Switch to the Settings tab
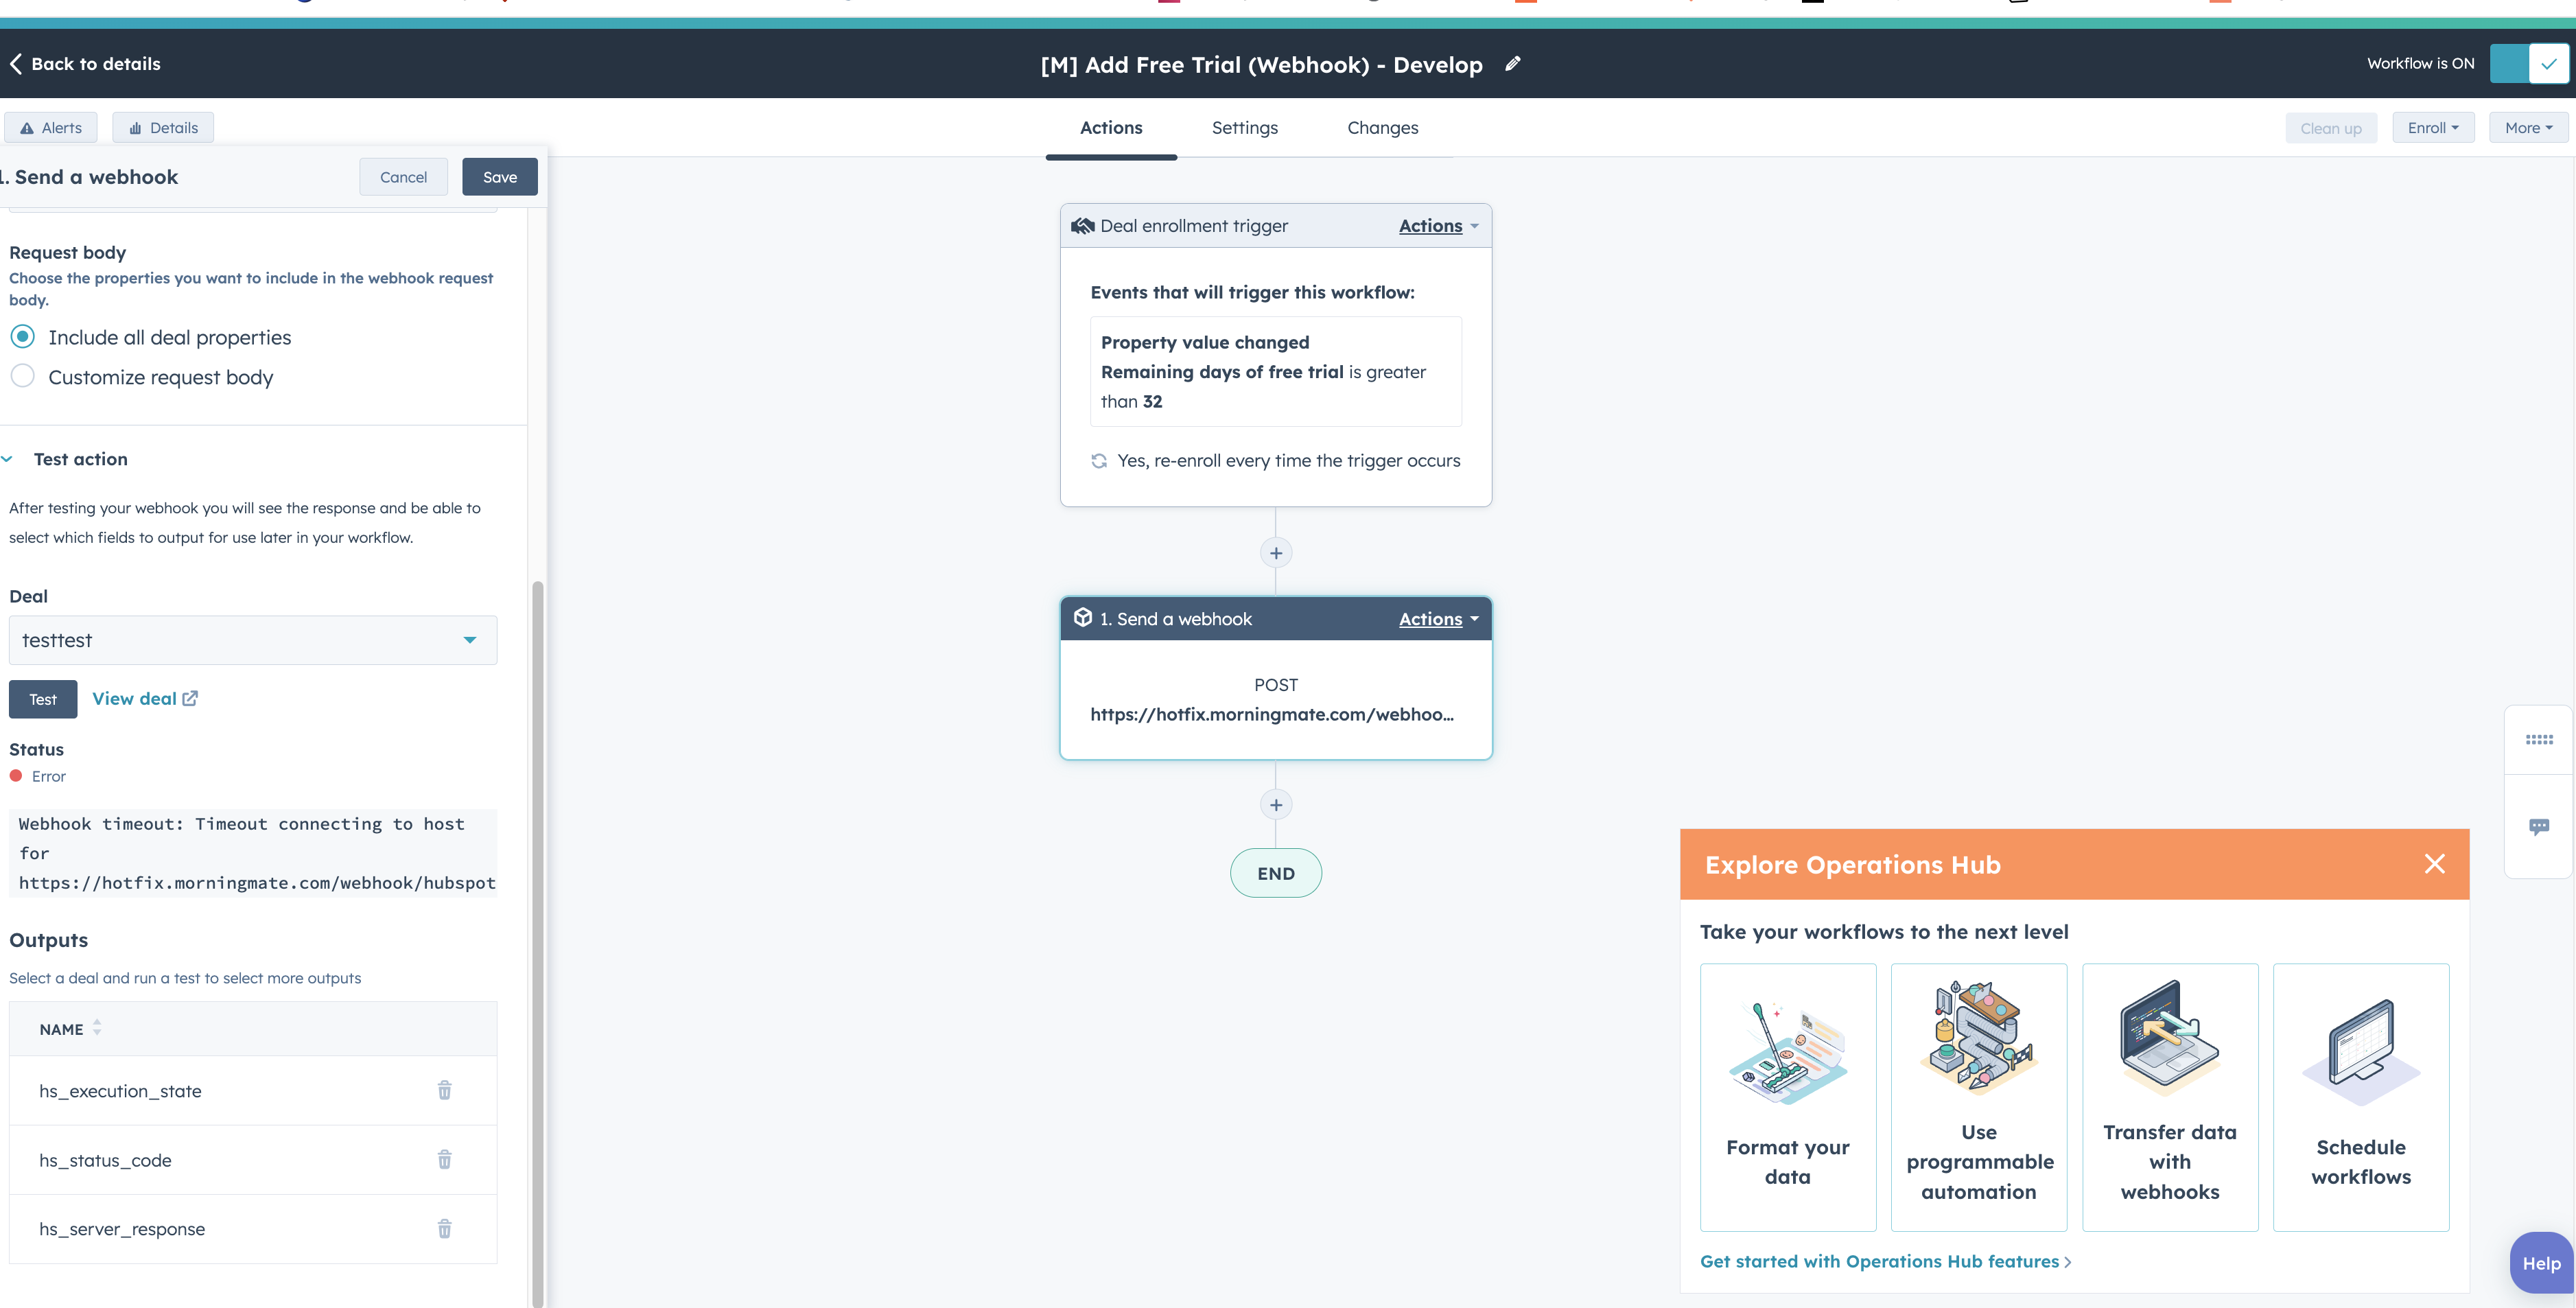The image size is (2576, 1308). point(1244,127)
